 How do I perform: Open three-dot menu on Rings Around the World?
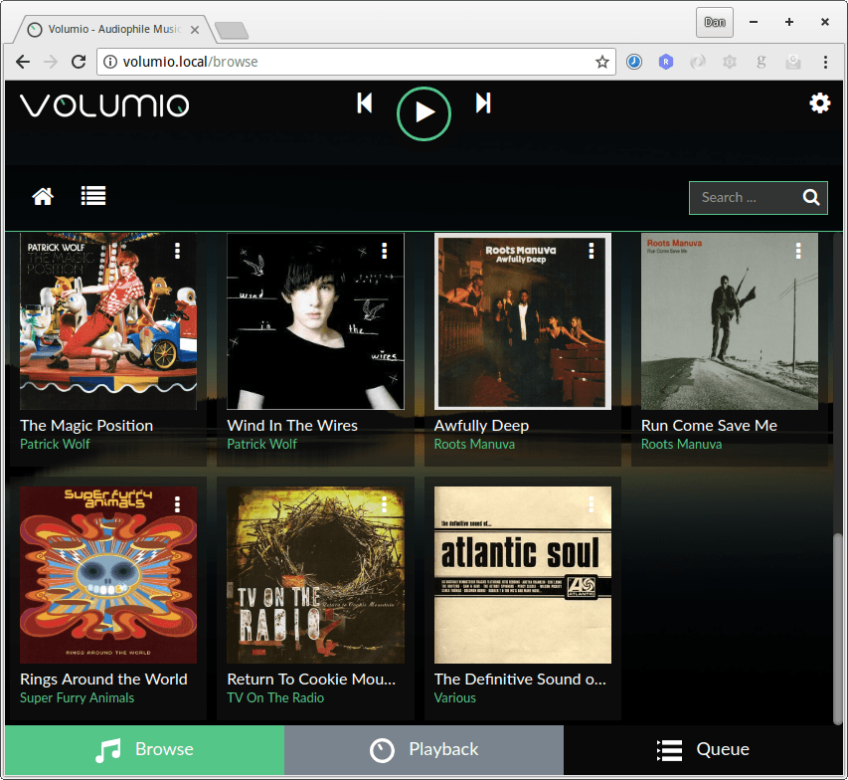[x=177, y=504]
